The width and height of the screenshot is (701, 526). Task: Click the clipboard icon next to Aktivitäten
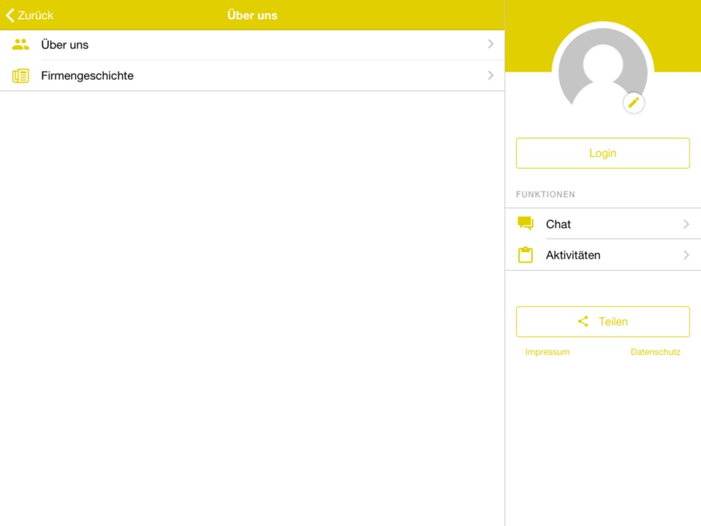(525, 255)
